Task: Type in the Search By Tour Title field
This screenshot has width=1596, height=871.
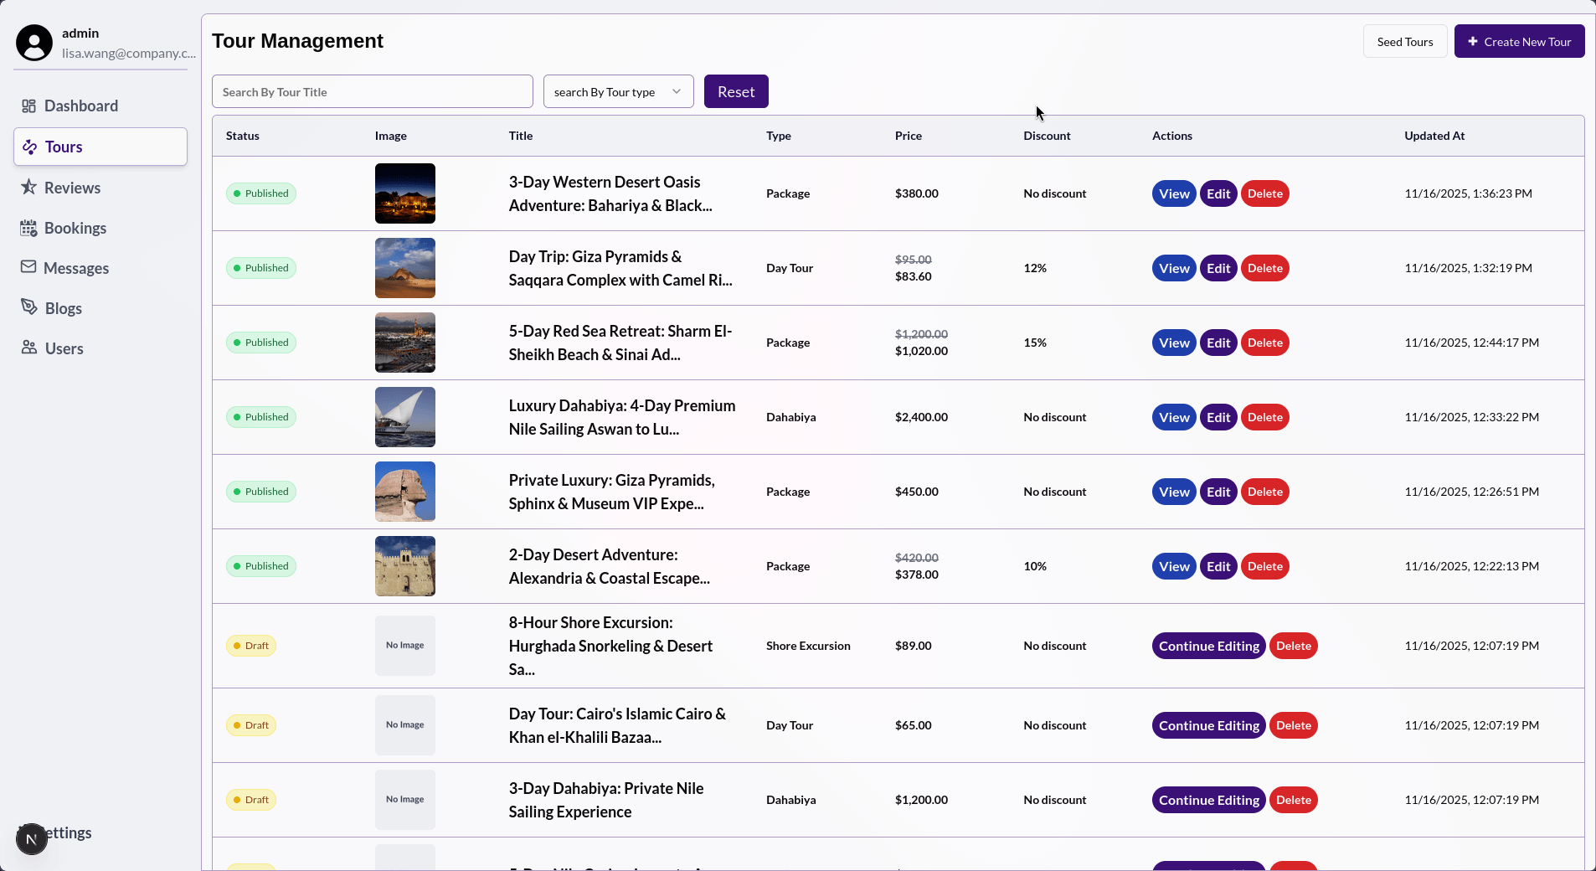Action: pos(372,92)
